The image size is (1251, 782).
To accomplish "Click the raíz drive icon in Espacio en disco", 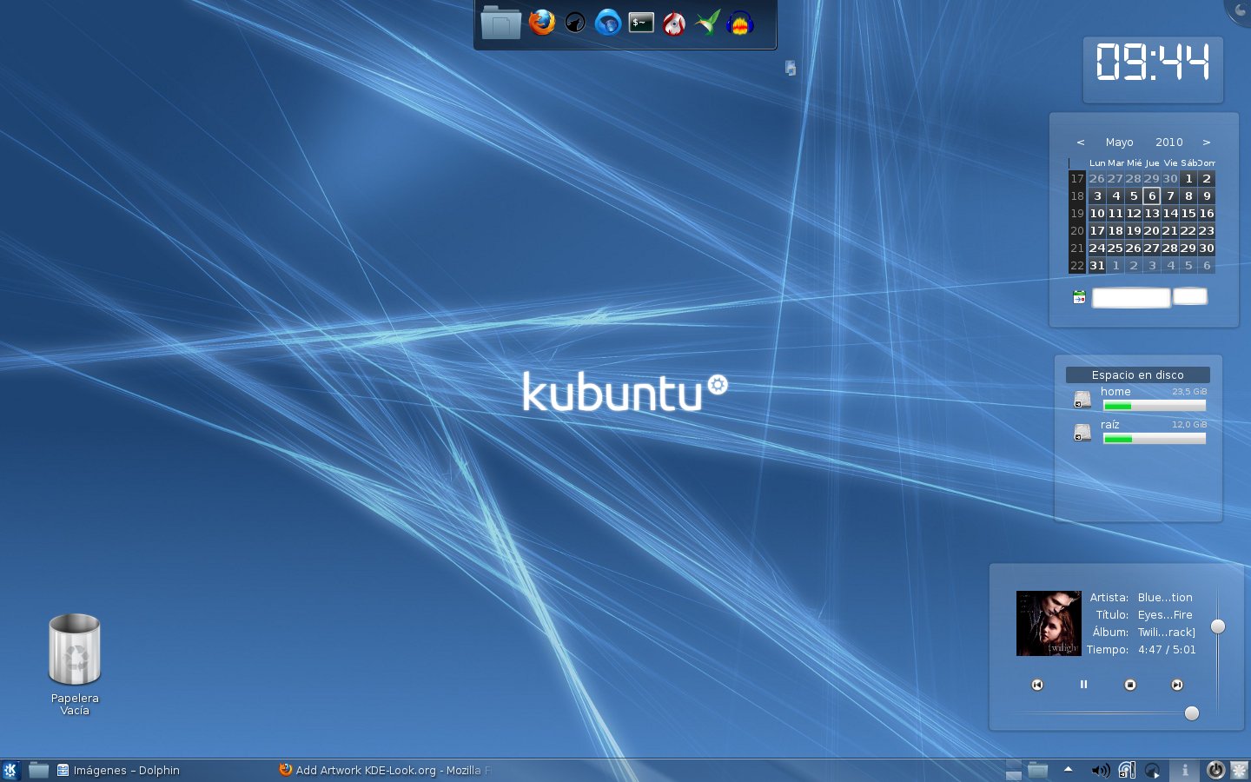I will (1082, 432).
